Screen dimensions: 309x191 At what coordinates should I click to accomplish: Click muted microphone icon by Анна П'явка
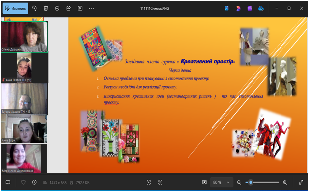(x=3, y=80)
